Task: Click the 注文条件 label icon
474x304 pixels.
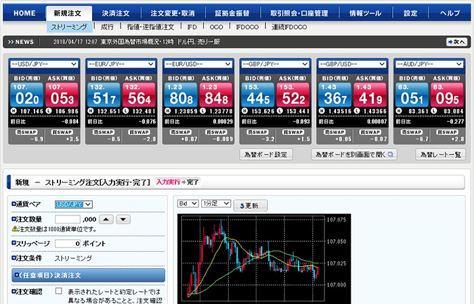Action: point(14,258)
